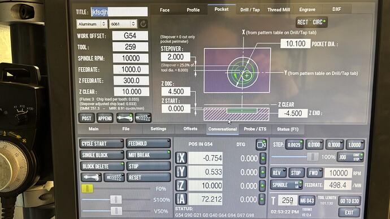Click the Y axis reference LED button
Screen dimensions: 390x219
[x=263, y=172]
